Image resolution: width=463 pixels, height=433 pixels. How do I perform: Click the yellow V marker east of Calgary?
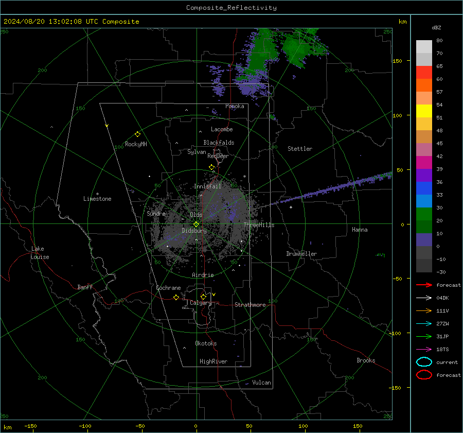click(x=214, y=295)
